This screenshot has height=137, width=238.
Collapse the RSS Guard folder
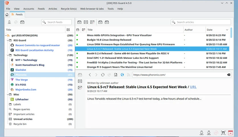click(8, 40)
